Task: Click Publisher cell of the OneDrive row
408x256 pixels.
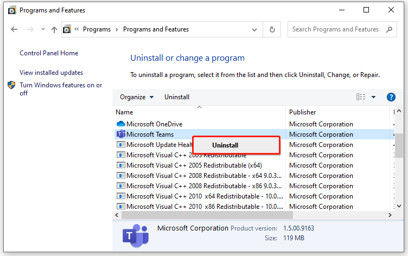Action: [321, 124]
